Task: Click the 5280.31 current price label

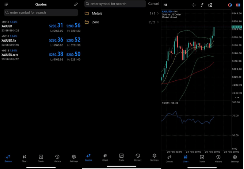Action: click(237, 27)
